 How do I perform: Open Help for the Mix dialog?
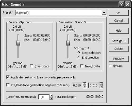(119, 31)
